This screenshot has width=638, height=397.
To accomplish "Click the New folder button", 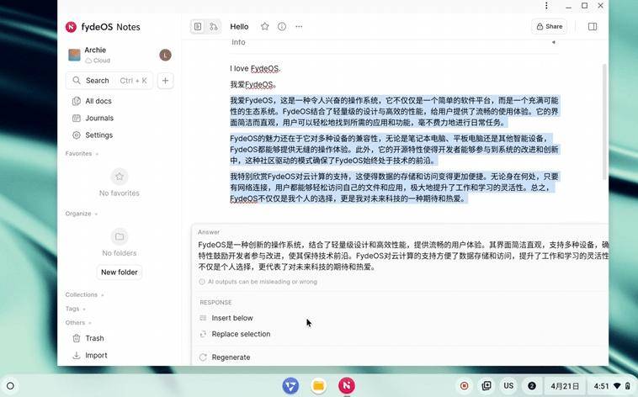I will coord(120,273).
